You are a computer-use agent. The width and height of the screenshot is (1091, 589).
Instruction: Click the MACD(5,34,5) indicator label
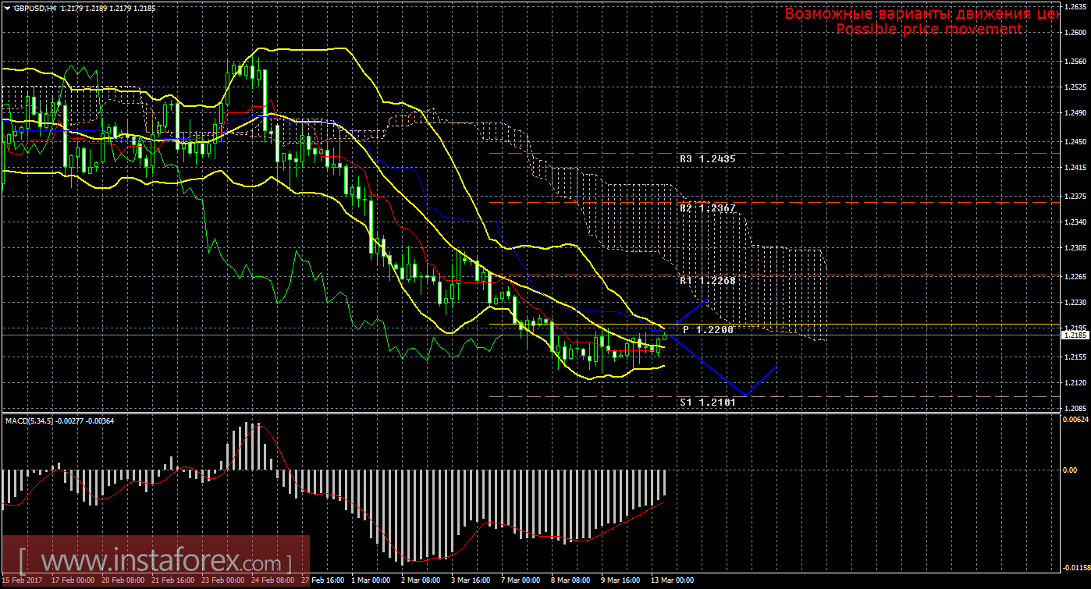coord(59,421)
